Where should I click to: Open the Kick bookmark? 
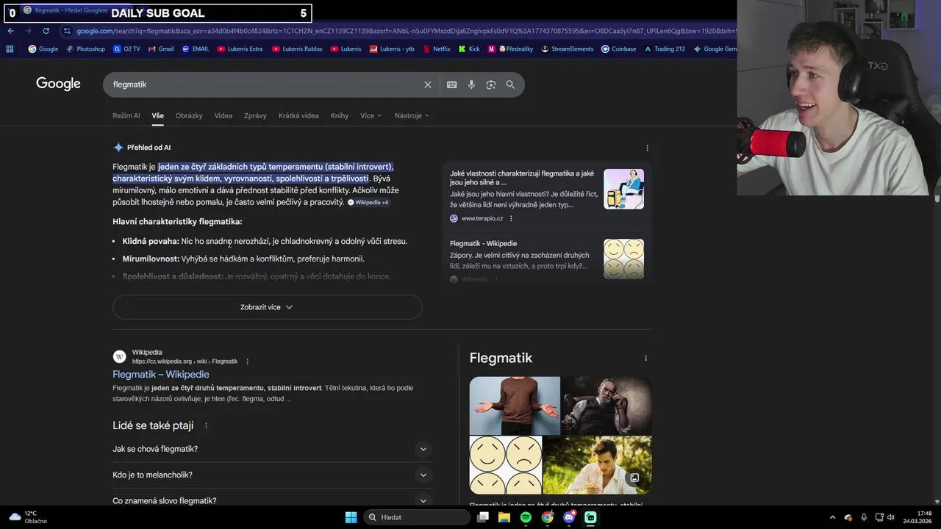click(x=469, y=49)
